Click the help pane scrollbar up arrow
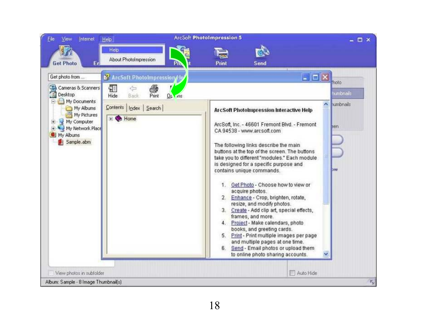Image resolution: width=429 pixels, height=331 pixels. (x=326, y=104)
